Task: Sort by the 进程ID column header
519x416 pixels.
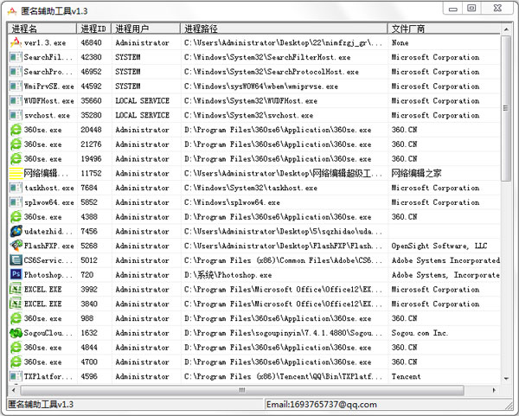Action: click(94, 29)
